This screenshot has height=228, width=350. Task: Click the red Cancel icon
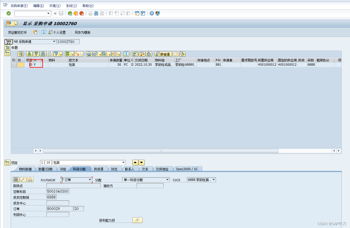[82, 13]
